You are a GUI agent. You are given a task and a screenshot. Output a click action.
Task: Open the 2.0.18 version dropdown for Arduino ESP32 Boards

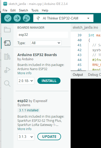[26, 81]
